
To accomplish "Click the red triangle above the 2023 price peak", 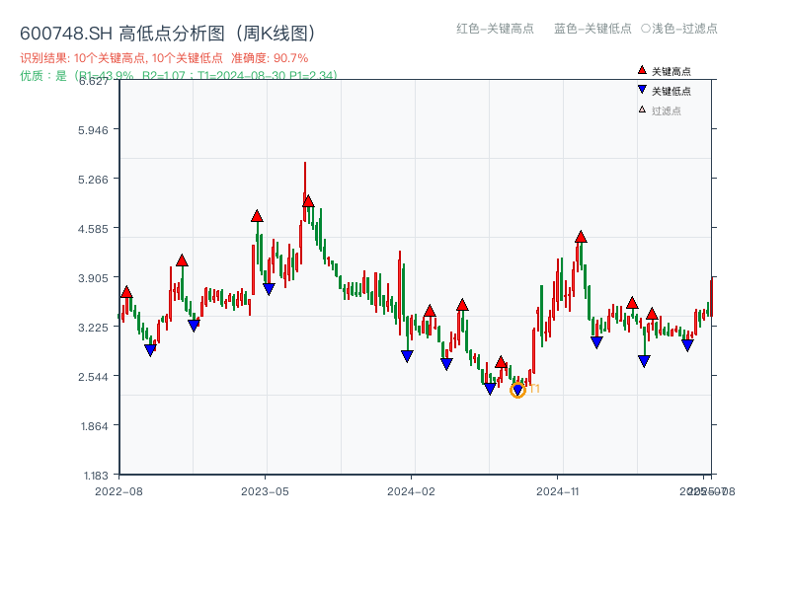I will coord(309,199).
